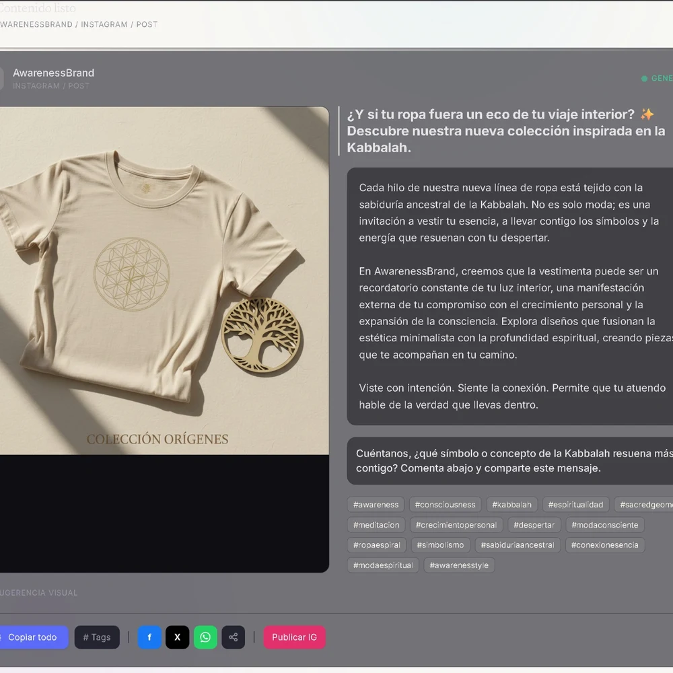Click the 'SUGERENCIA VISUAL' label
673x673 pixels.
(x=38, y=593)
